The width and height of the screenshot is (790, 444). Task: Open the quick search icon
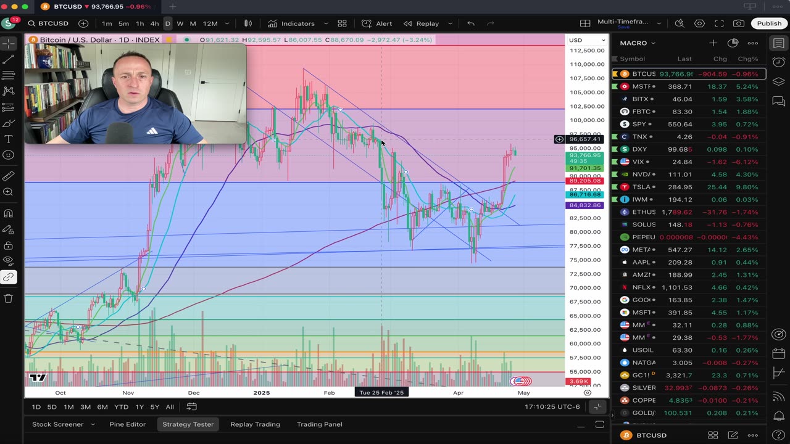680,23
